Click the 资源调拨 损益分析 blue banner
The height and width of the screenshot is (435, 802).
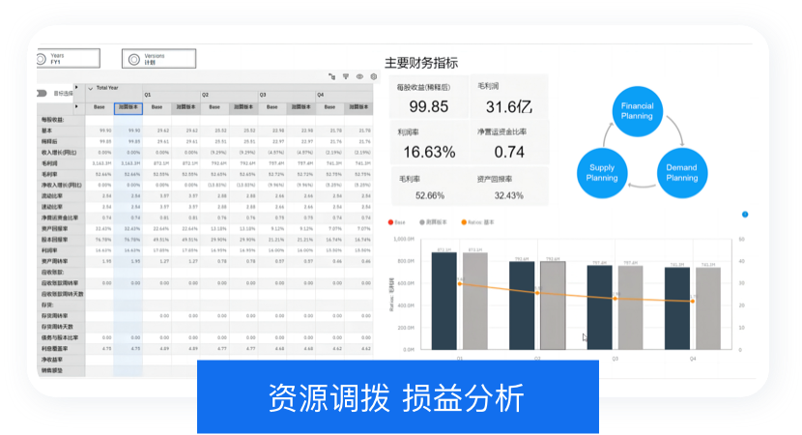[398, 397]
